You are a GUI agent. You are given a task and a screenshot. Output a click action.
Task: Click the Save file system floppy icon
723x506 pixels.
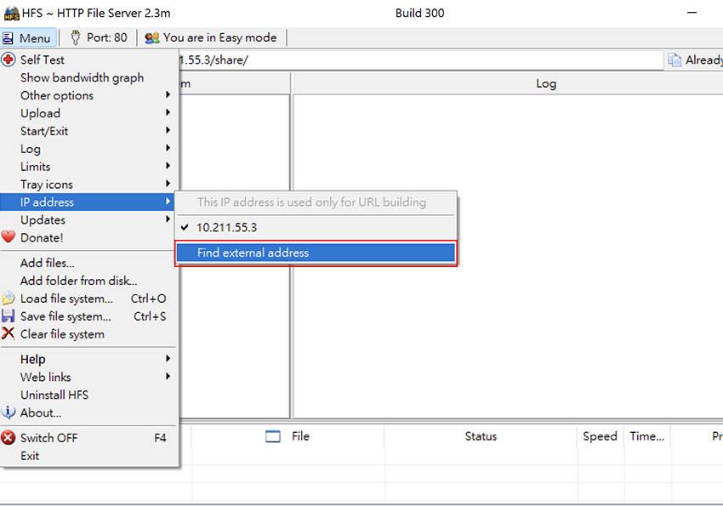(9, 316)
